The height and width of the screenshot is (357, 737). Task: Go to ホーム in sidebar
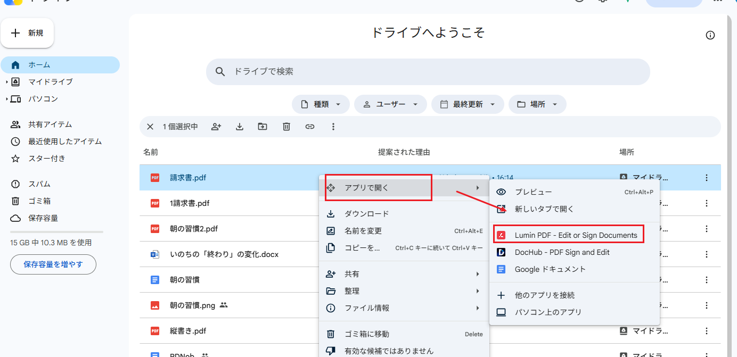point(60,65)
